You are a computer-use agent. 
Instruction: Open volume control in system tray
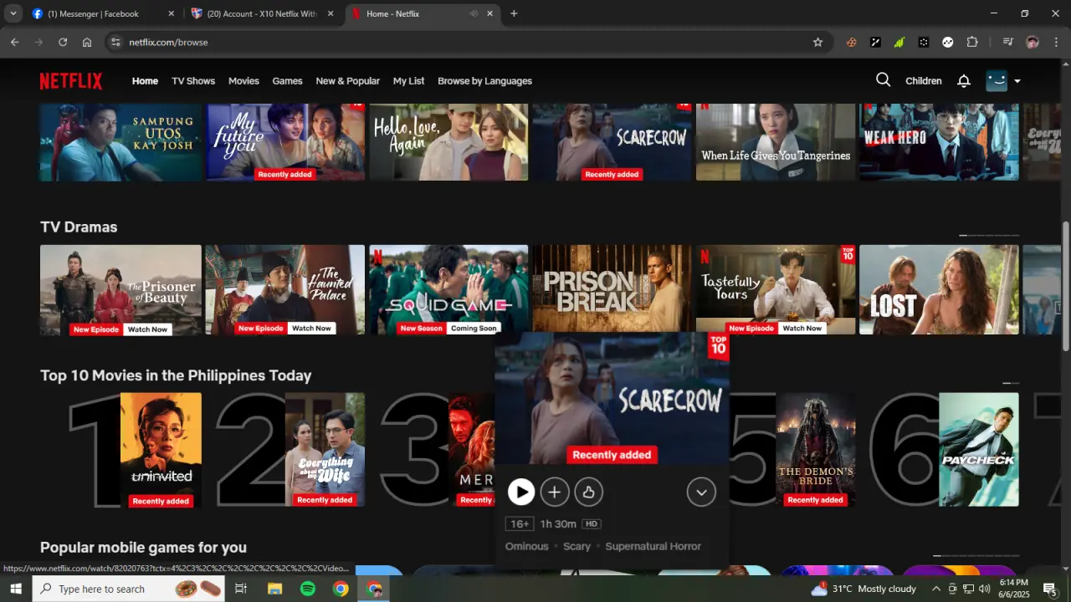(984, 589)
